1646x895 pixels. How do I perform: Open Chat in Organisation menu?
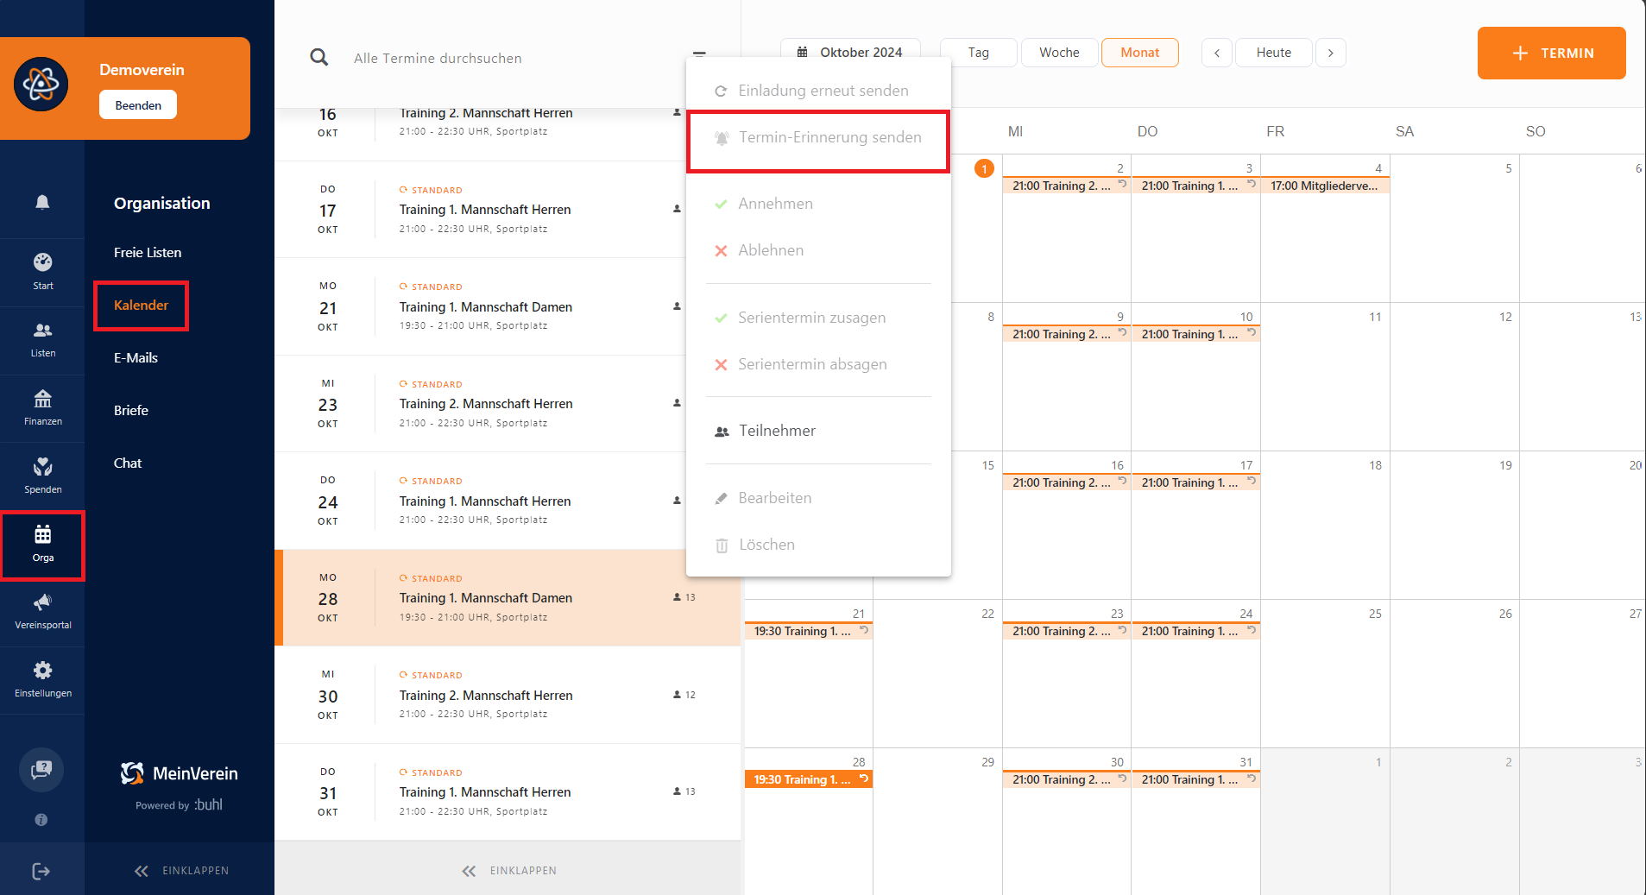click(x=128, y=463)
